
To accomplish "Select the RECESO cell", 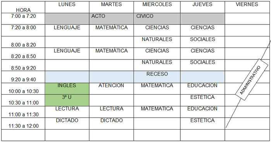I will tap(157, 77).
